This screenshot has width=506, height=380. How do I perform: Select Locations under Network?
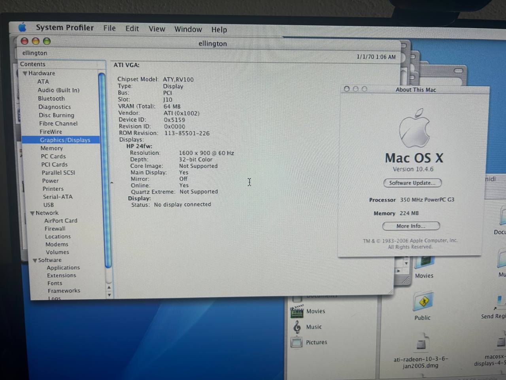[x=58, y=236]
